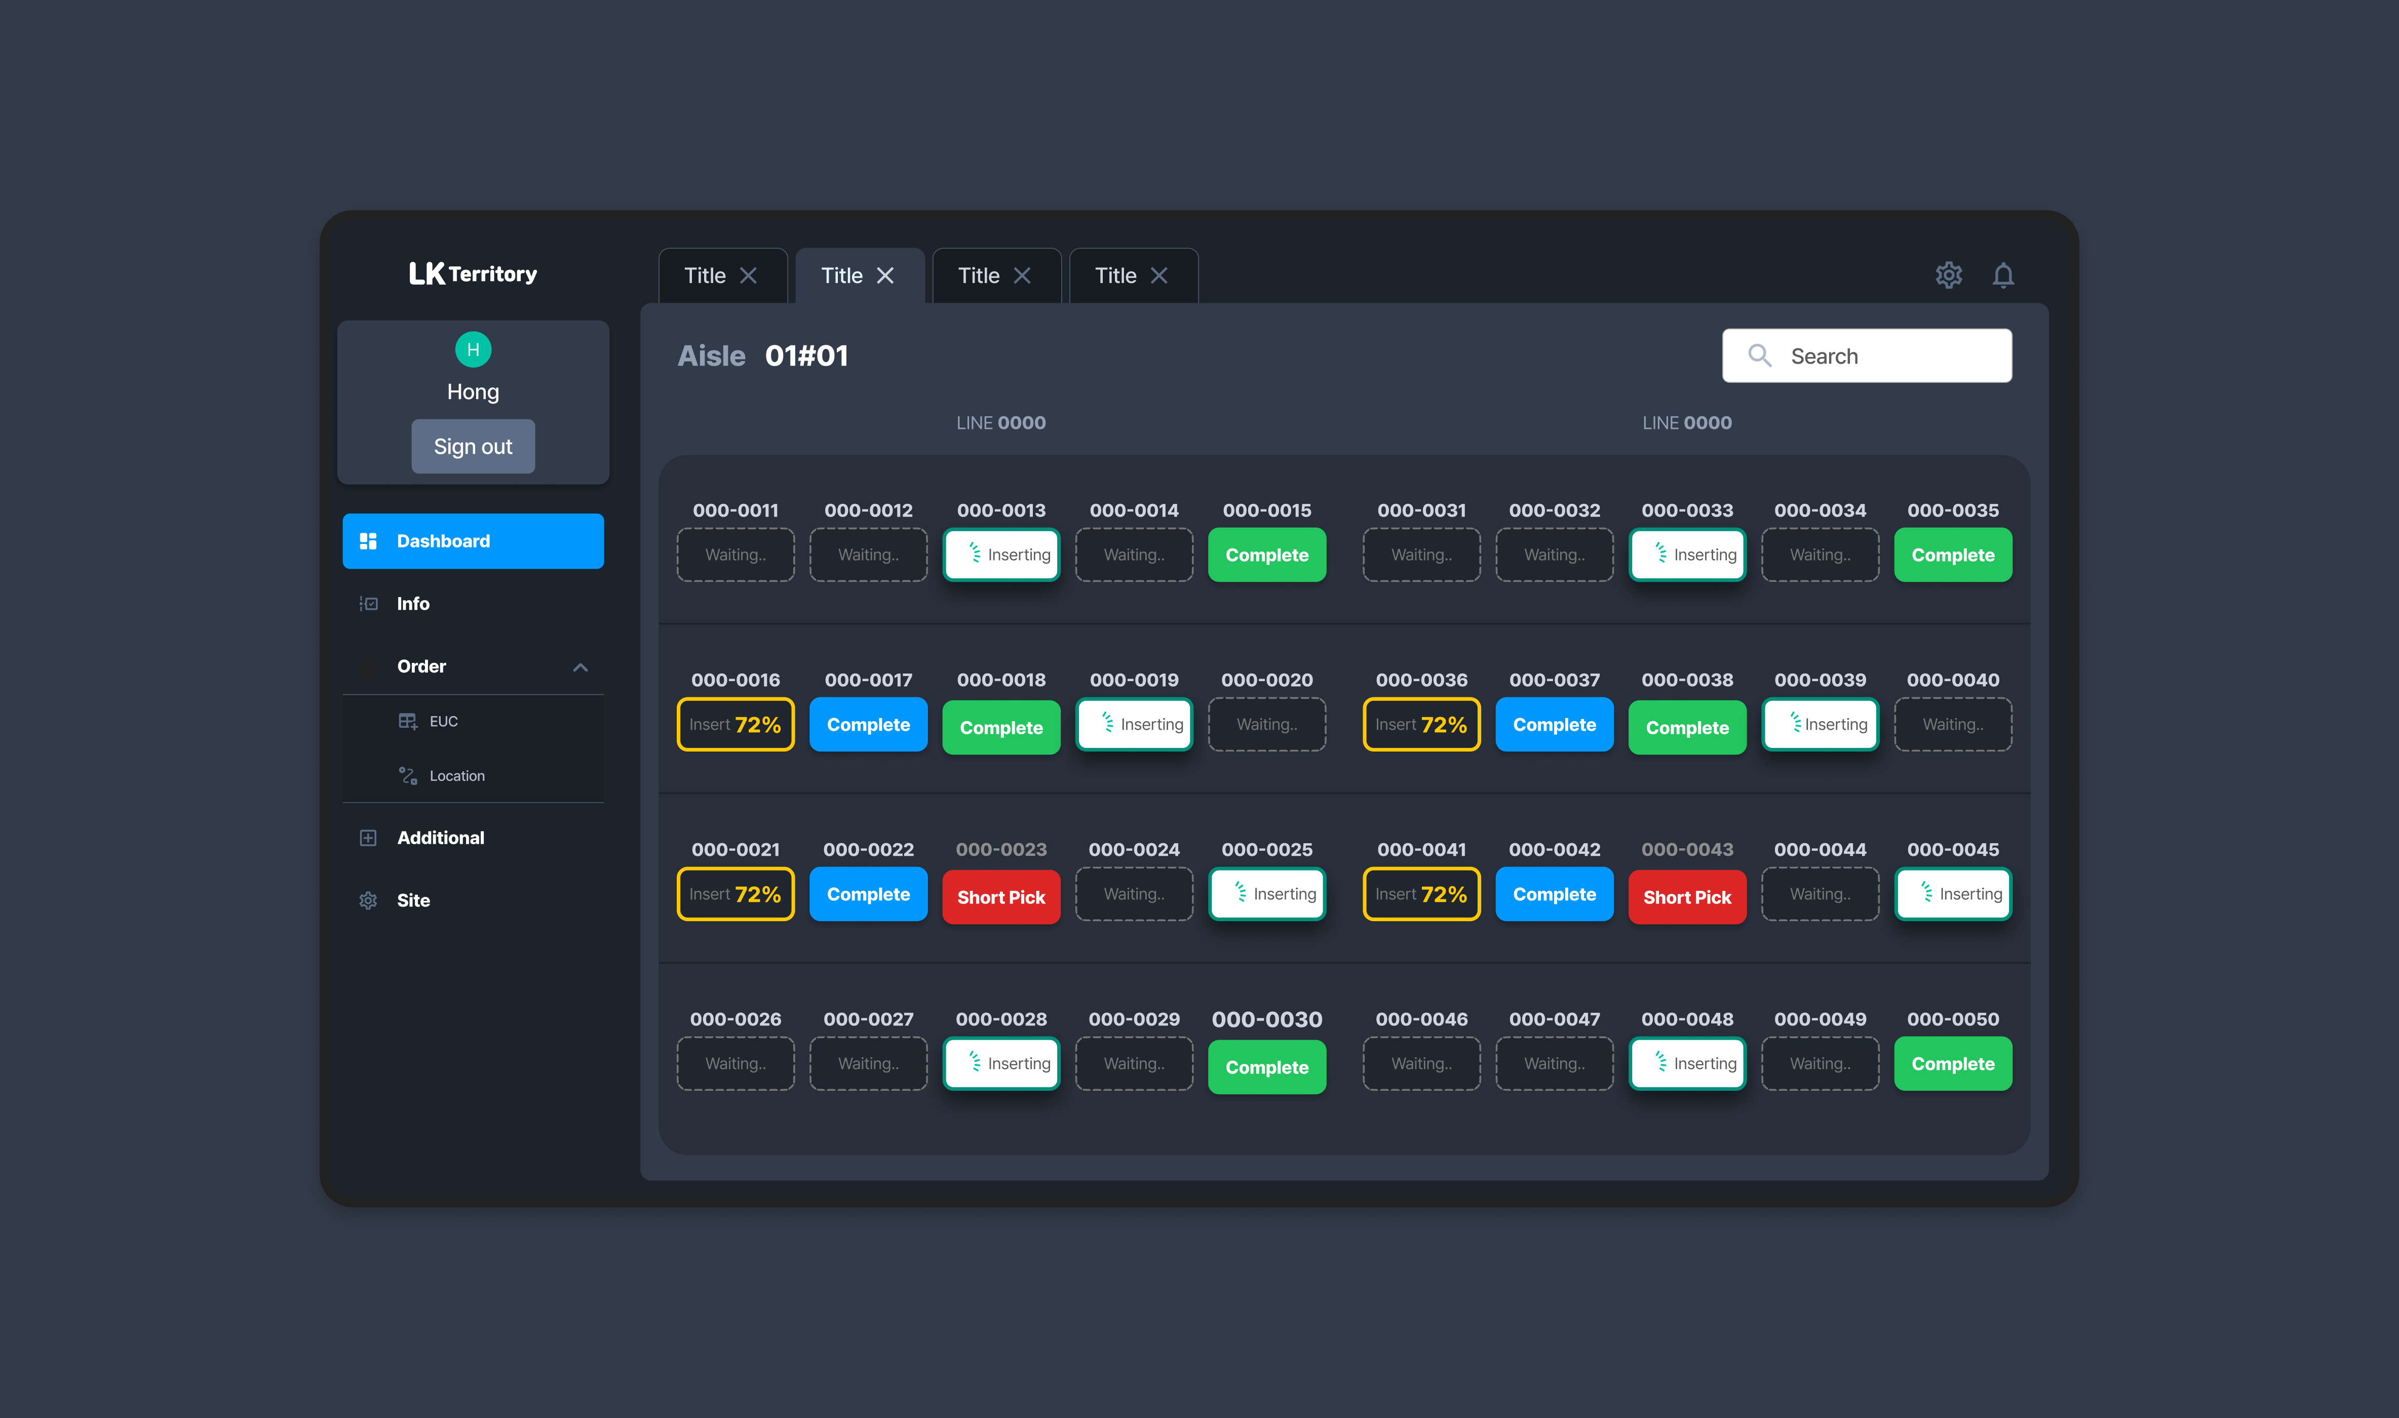Image resolution: width=2399 pixels, height=1418 pixels.
Task: Click the LK Territory logo
Action: coord(473,274)
